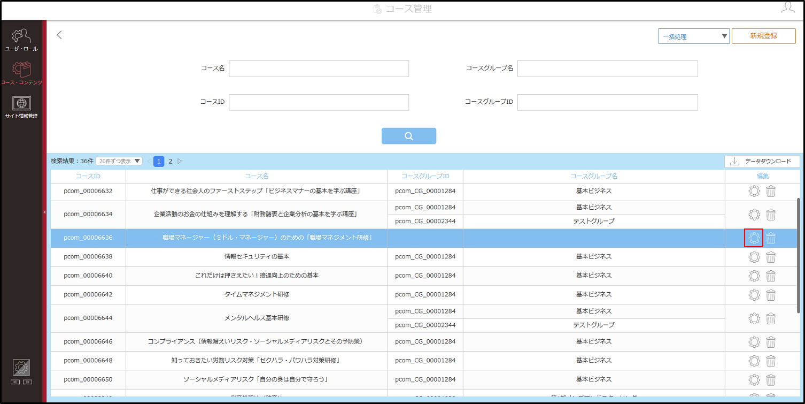Click pcom_CG_00002344 in メンタルヘルス基本研修 row
Image resolution: width=805 pixels, height=404 pixels.
[x=425, y=325]
